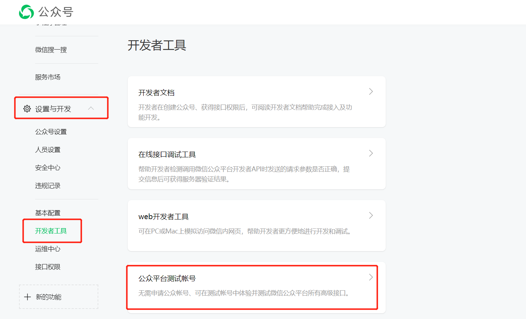
Task: Click description starting 开发者在创建公众号
Action: pos(245,112)
